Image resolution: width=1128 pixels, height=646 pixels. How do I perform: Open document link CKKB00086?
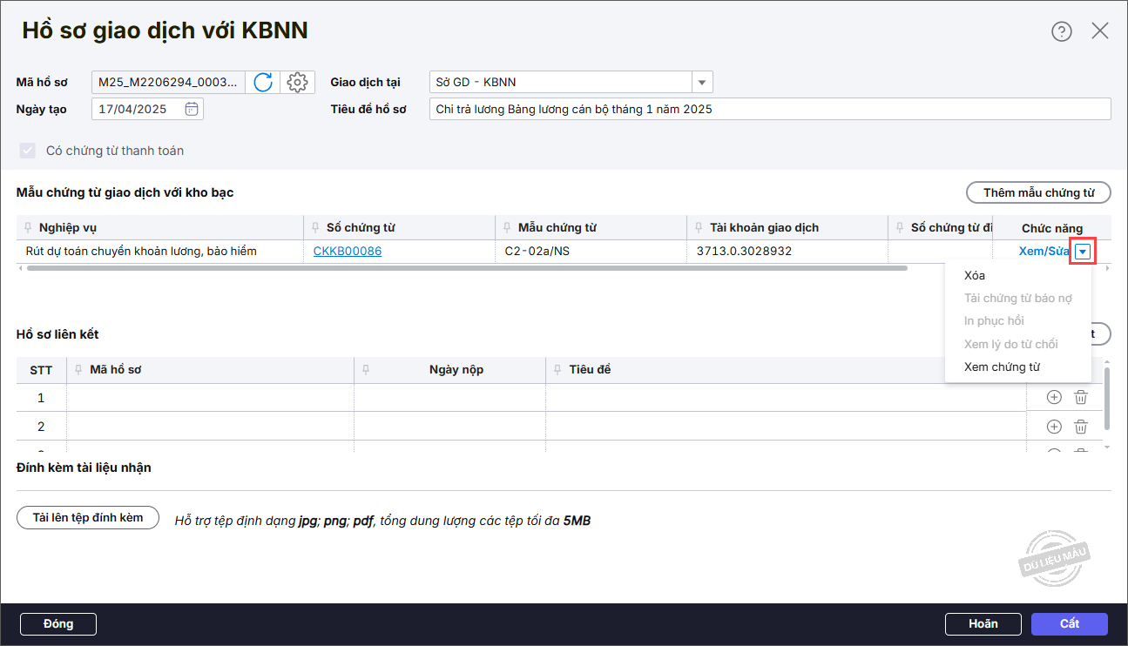tap(347, 252)
